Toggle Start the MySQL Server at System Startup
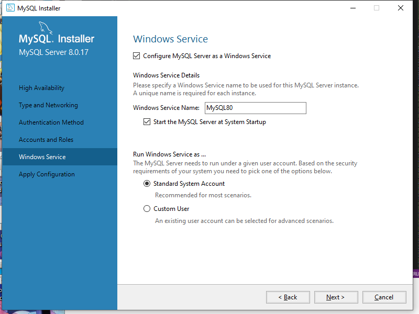This screenshot has width=419, height=314. point(147,122)
